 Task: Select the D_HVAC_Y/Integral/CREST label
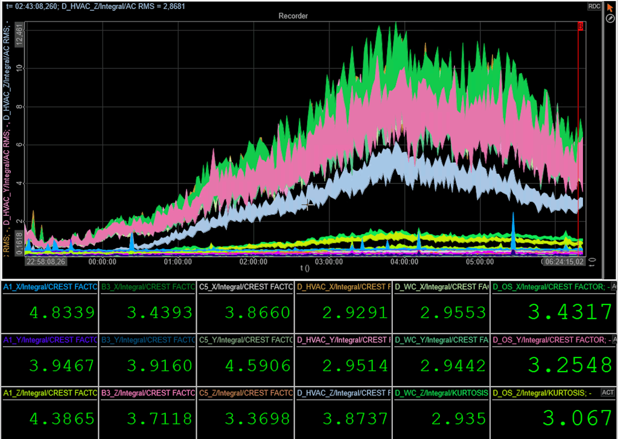click(343, 340)
